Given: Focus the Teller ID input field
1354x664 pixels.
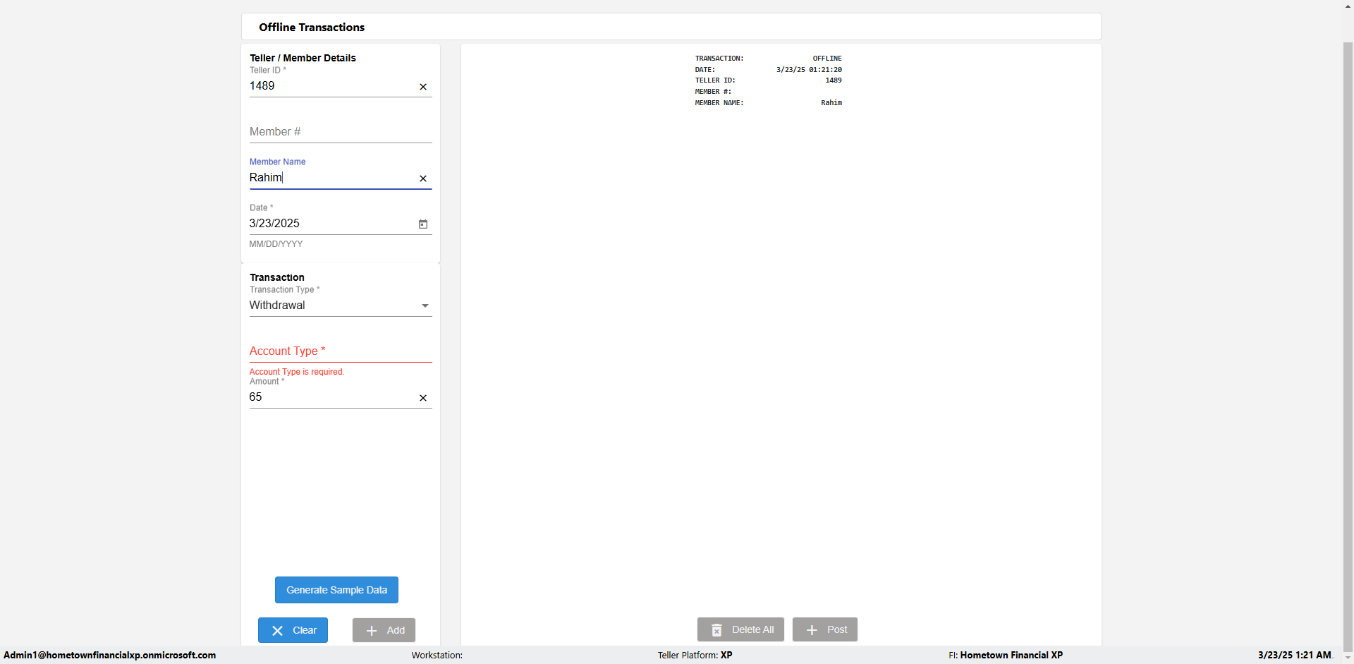Looking at the screenshot, I should pyautogui.click(x=331, y=86).
